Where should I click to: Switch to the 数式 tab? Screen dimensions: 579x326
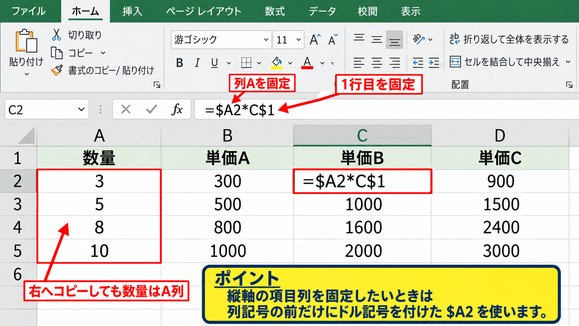pos(275,11)
